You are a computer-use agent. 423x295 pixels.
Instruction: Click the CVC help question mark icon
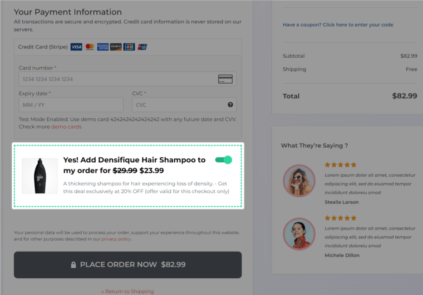point(230,104)
